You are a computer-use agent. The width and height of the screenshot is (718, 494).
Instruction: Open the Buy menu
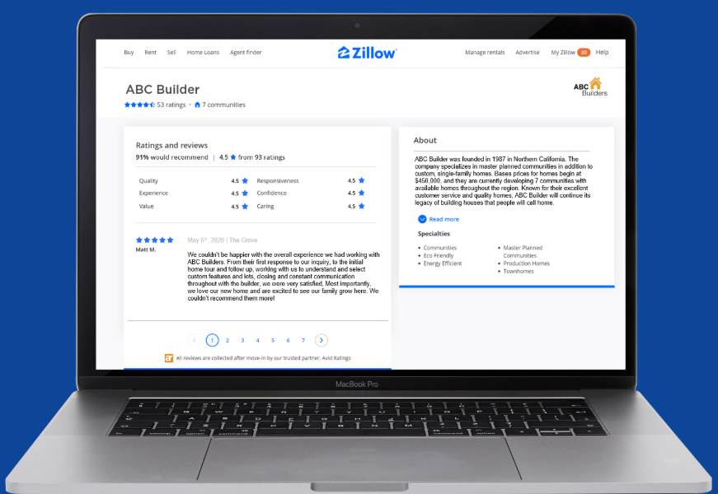pyautogui.click(x=129, y=52)
